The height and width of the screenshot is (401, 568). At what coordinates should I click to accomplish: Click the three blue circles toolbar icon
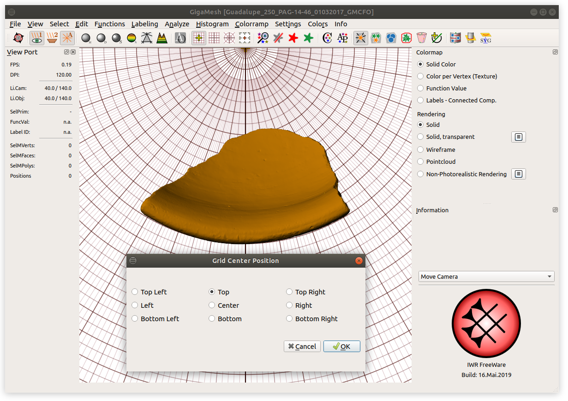(x=391, y=38)
